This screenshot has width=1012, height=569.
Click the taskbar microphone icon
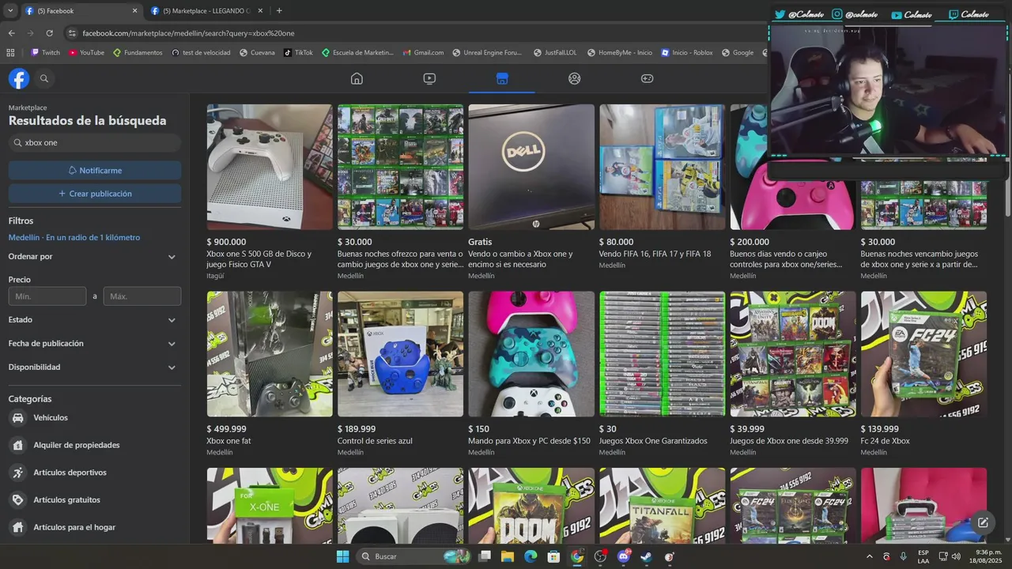[903, 556]
